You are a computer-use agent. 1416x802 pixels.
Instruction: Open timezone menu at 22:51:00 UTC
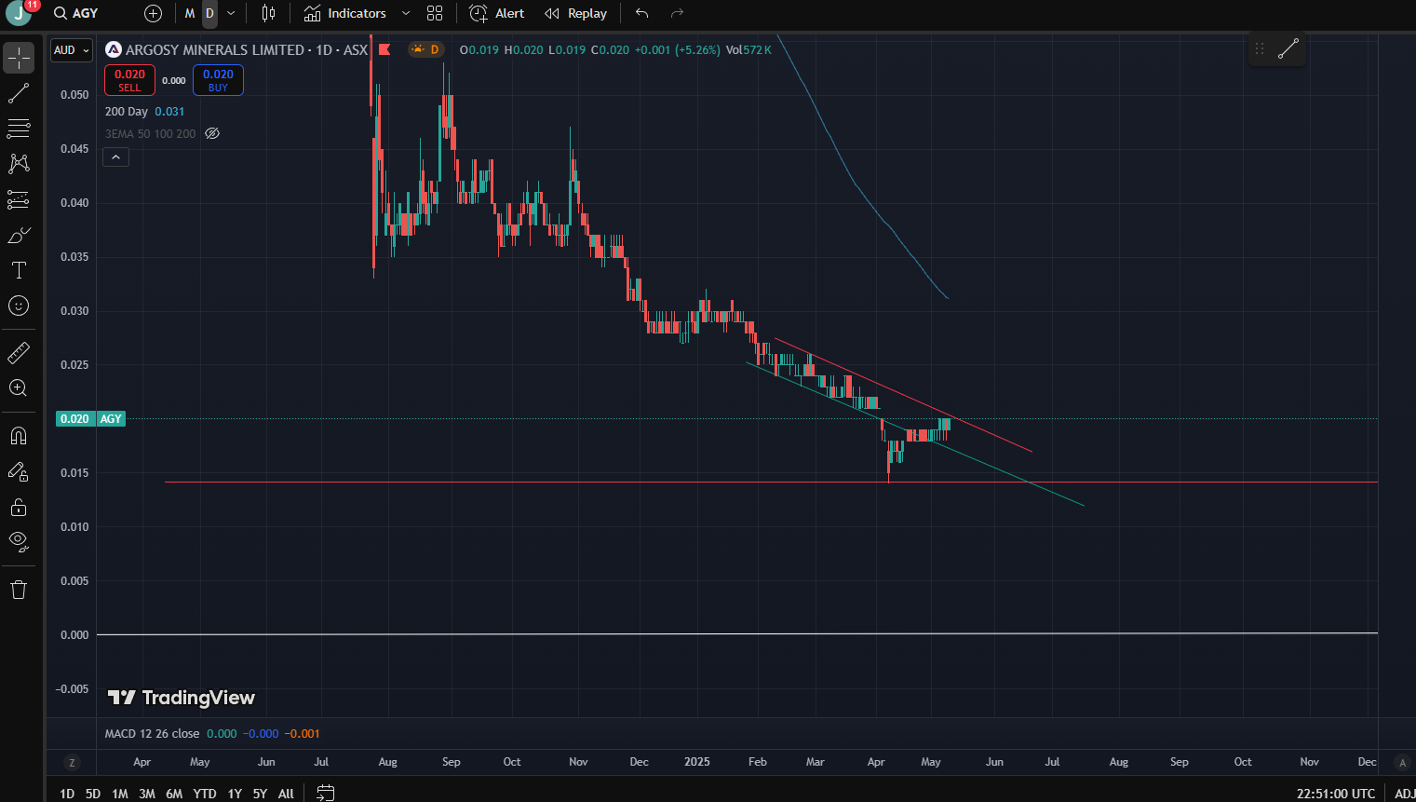[1336, 794]
